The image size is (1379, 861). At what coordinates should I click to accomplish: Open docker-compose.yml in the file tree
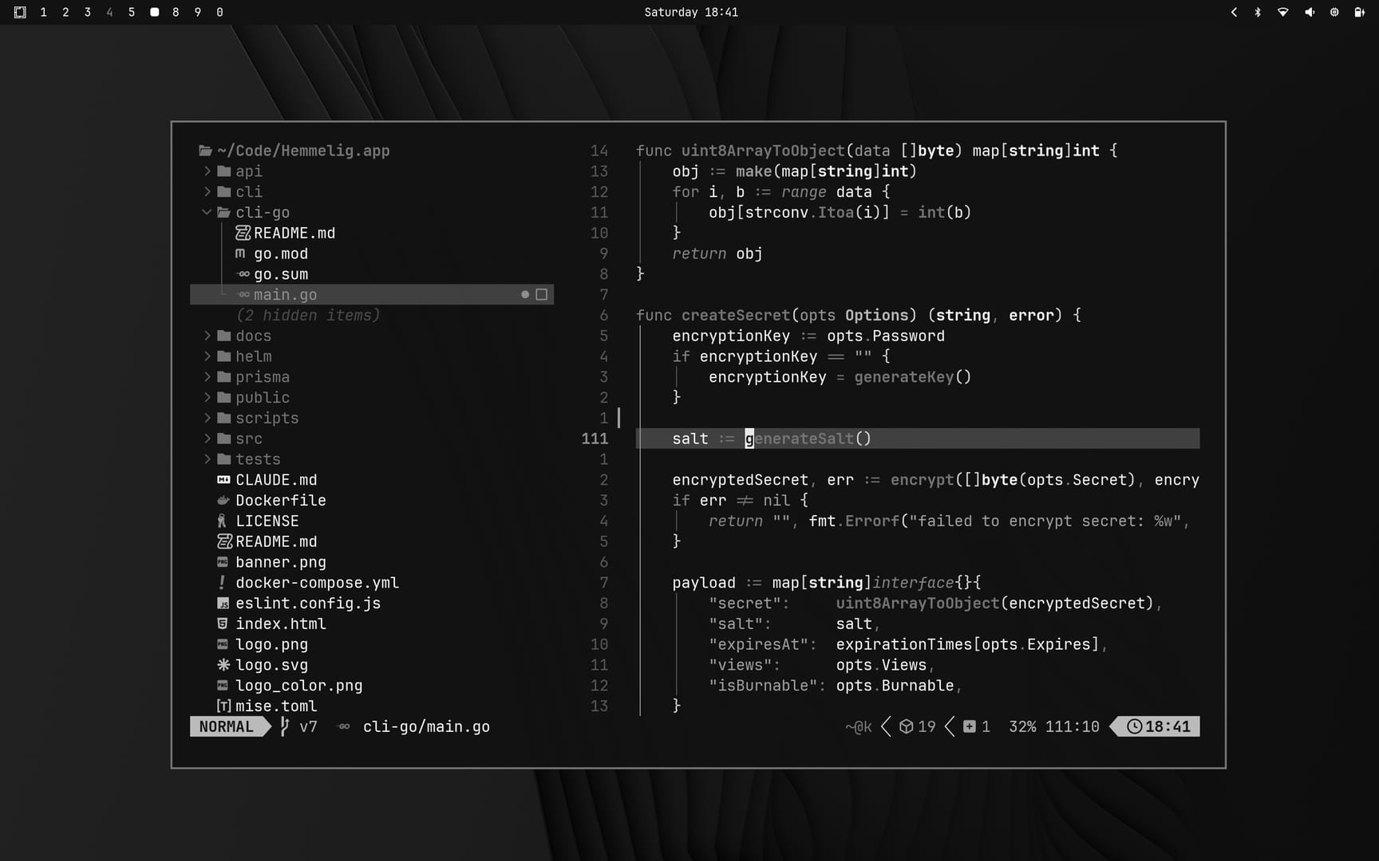tap(317, 583)
